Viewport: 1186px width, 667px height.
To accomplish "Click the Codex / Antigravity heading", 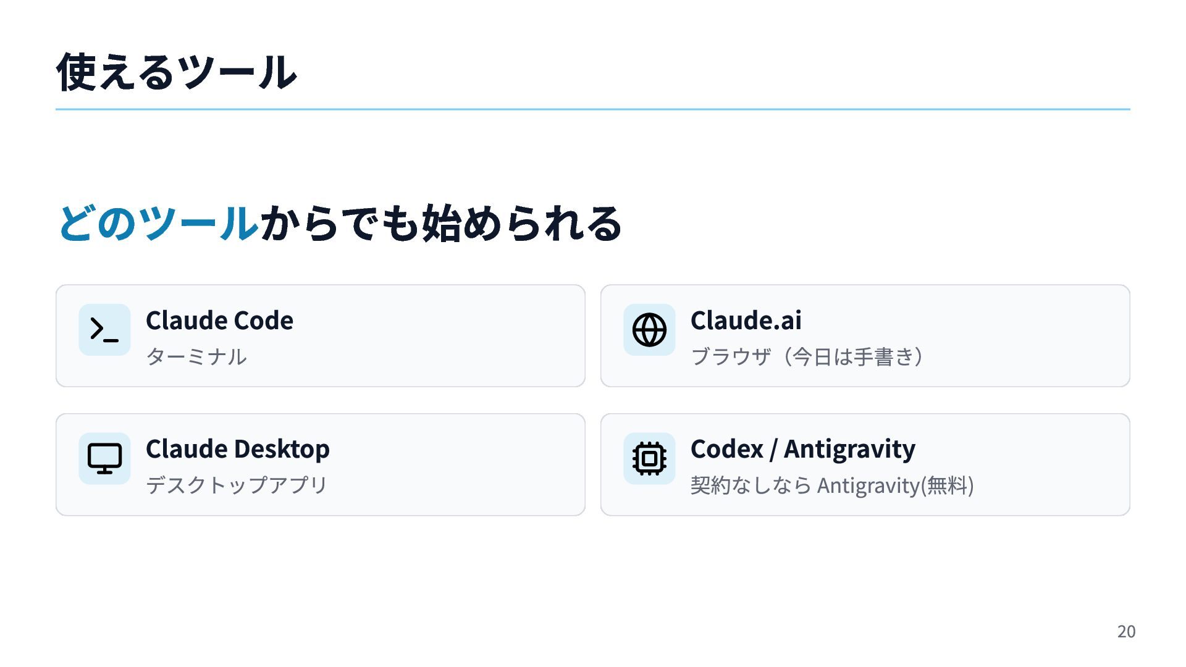I will point(802,449).
